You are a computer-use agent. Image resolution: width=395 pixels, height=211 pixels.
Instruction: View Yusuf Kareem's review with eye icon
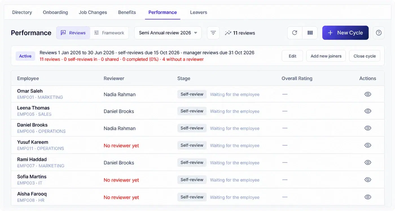pyautogui.click(x=368, y=145)
